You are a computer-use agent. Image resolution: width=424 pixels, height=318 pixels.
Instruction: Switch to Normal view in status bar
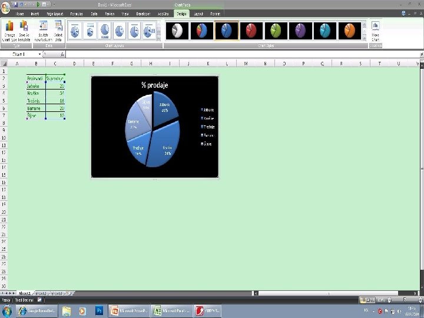363,300
